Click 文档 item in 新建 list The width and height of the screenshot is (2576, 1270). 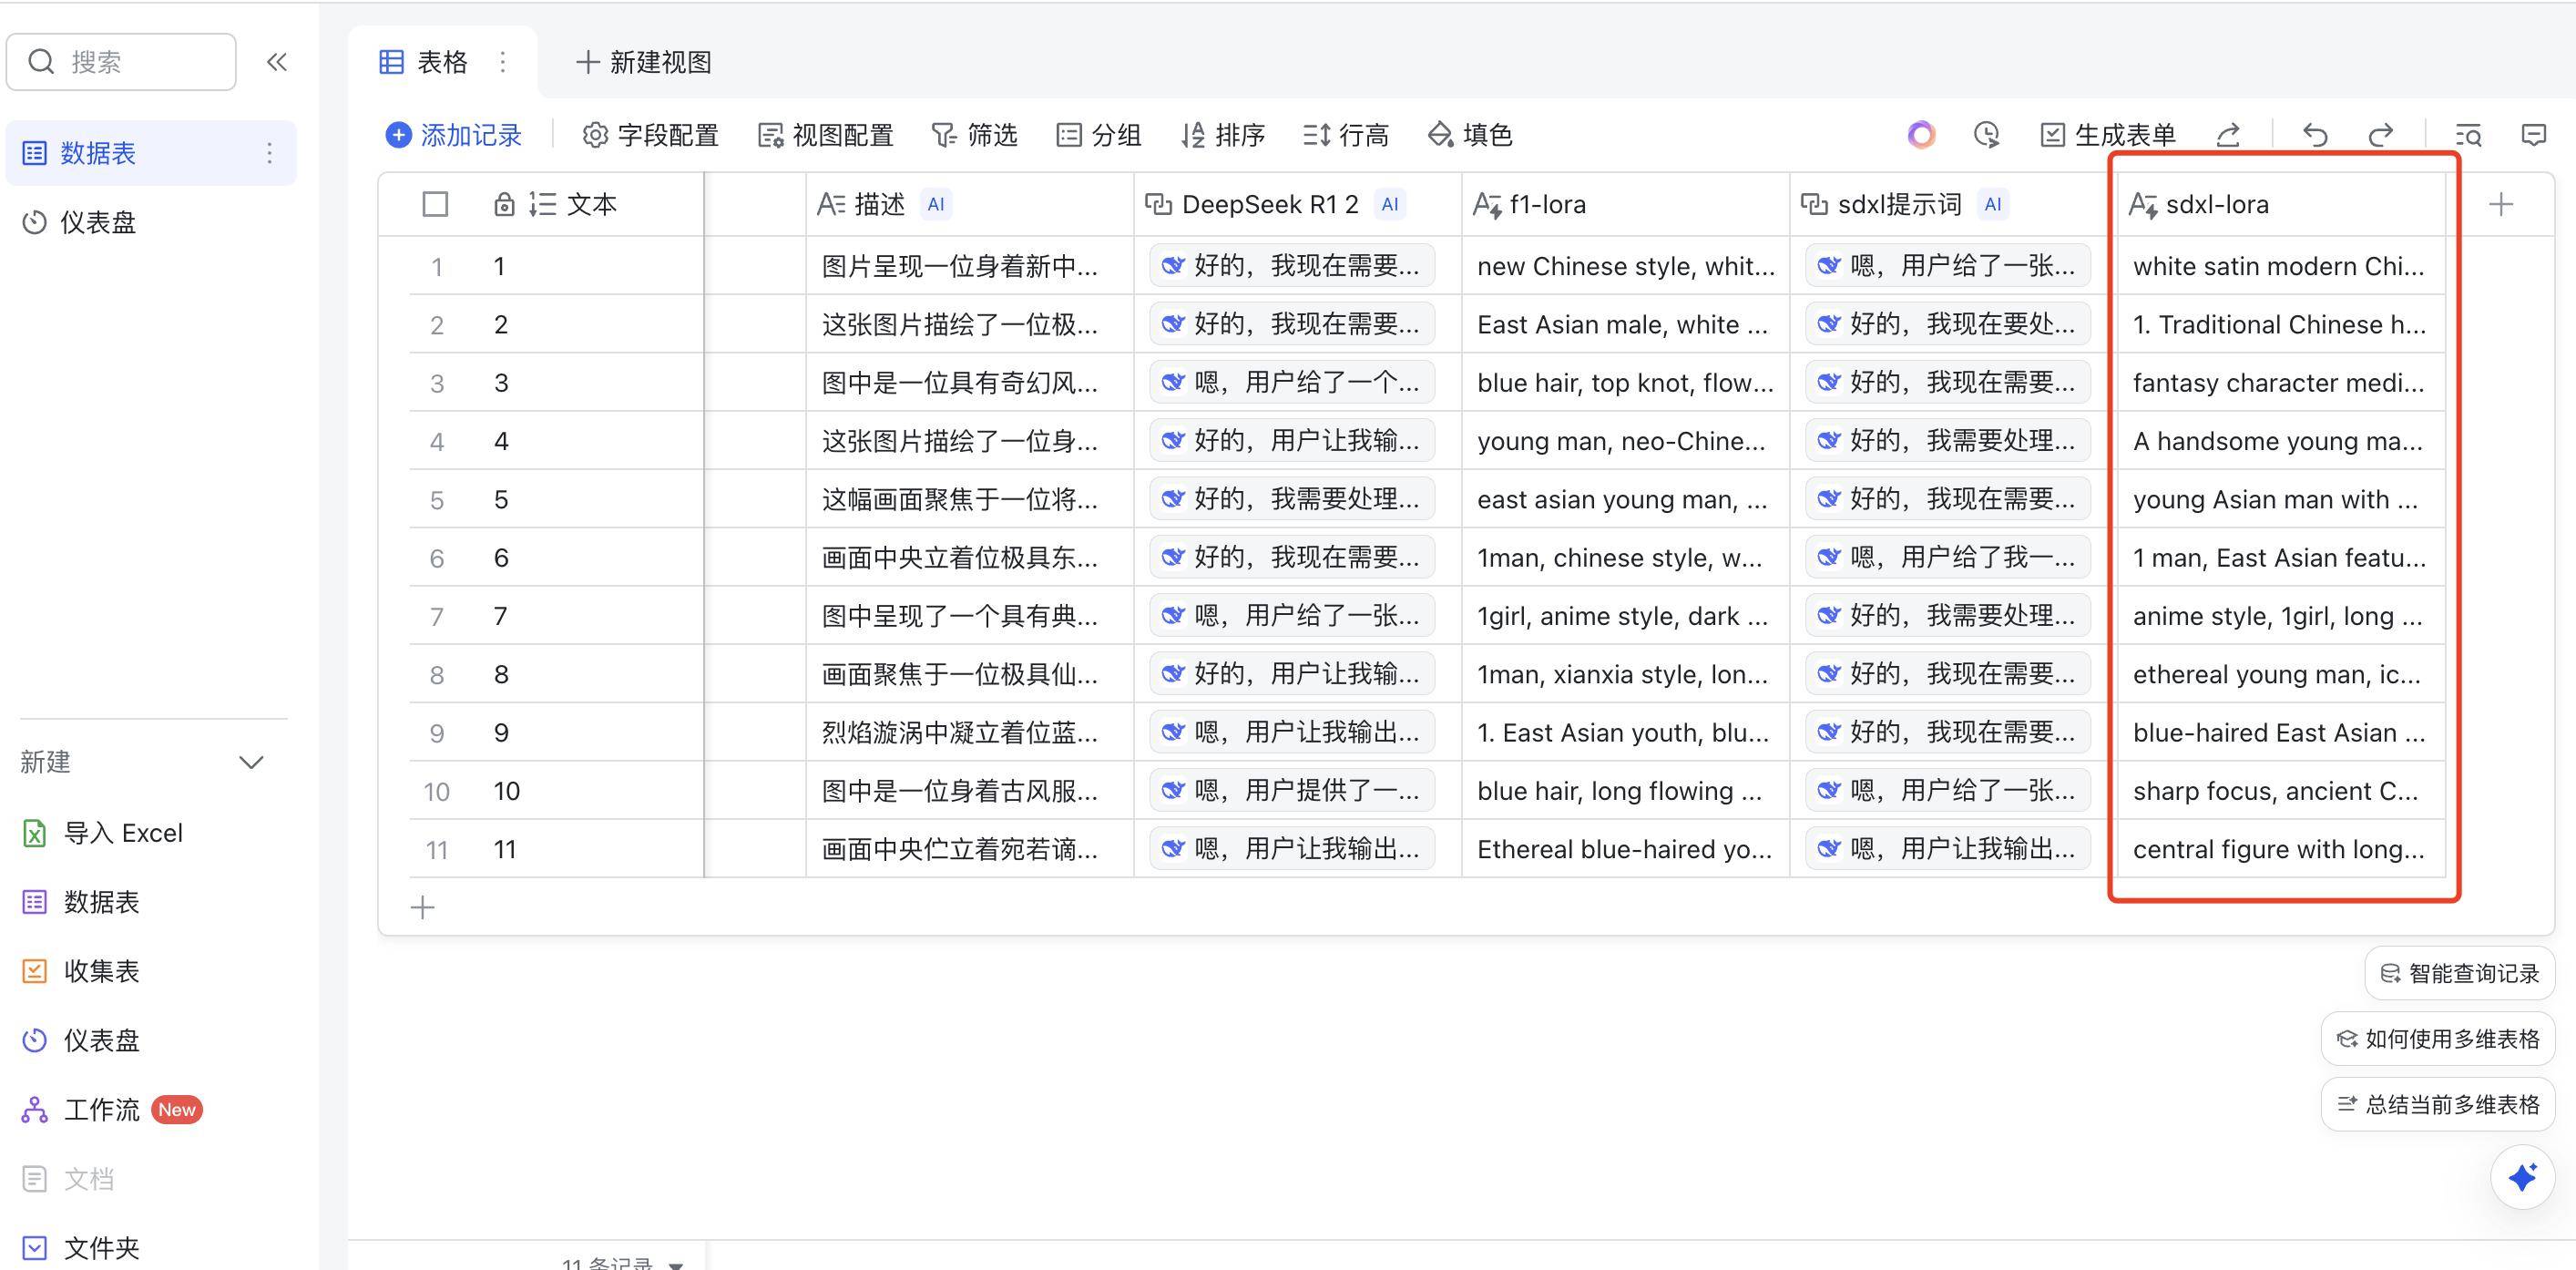click(x=68, y=1178)
